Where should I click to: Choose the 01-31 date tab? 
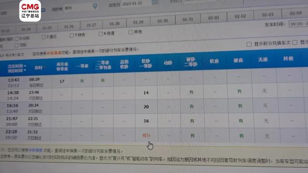click(188, 19)
